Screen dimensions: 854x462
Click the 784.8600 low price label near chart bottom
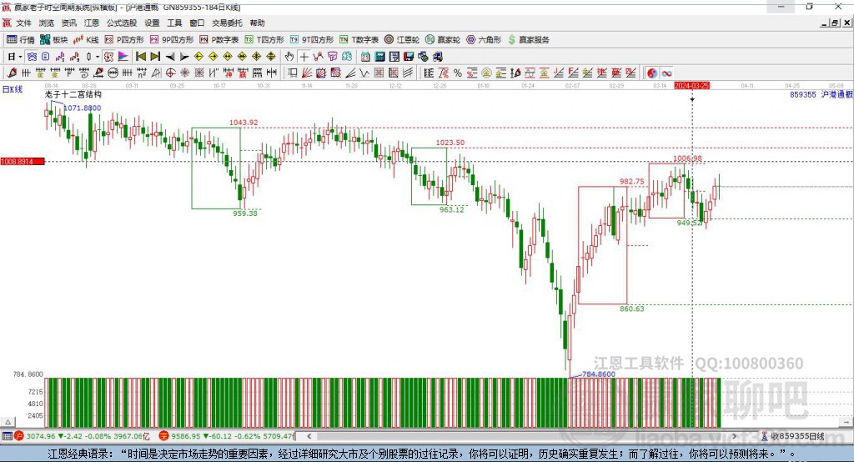[599, 374]
